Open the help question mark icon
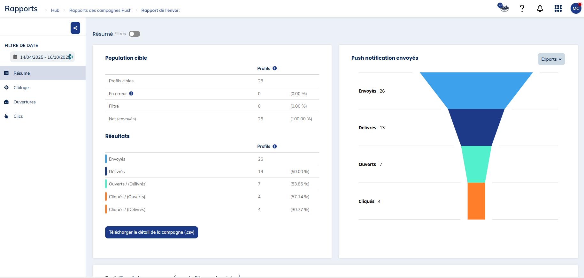The height and width of the screenshot is (278, 584). [522, 9]
